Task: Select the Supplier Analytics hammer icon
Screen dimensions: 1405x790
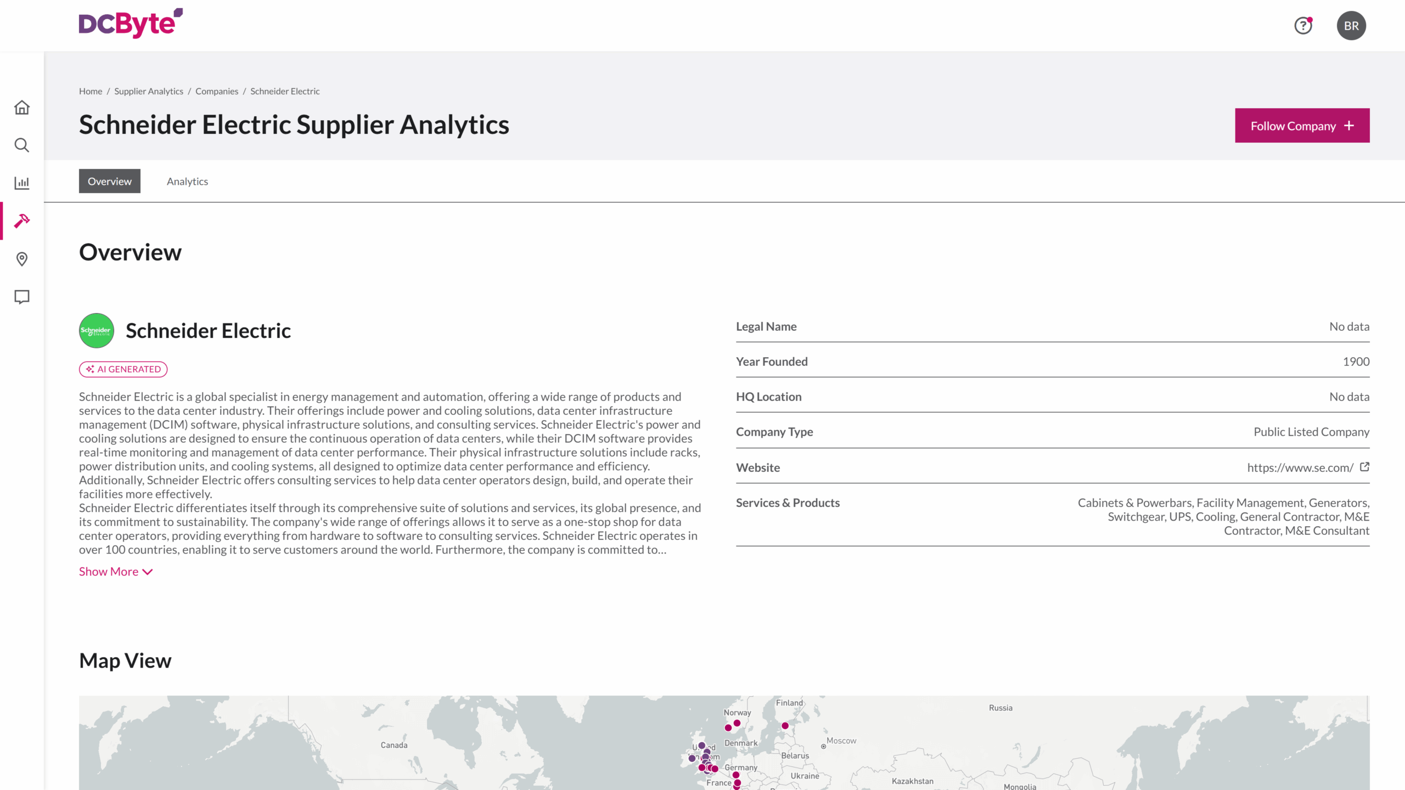Action: tap(22, 221)
